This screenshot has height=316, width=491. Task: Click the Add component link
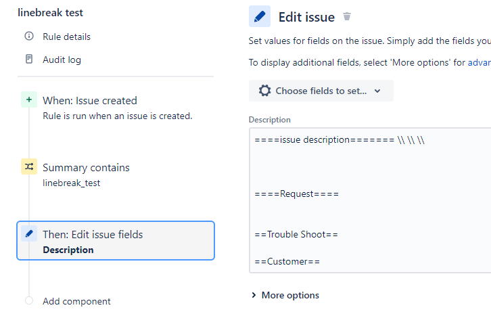(76, 301)
